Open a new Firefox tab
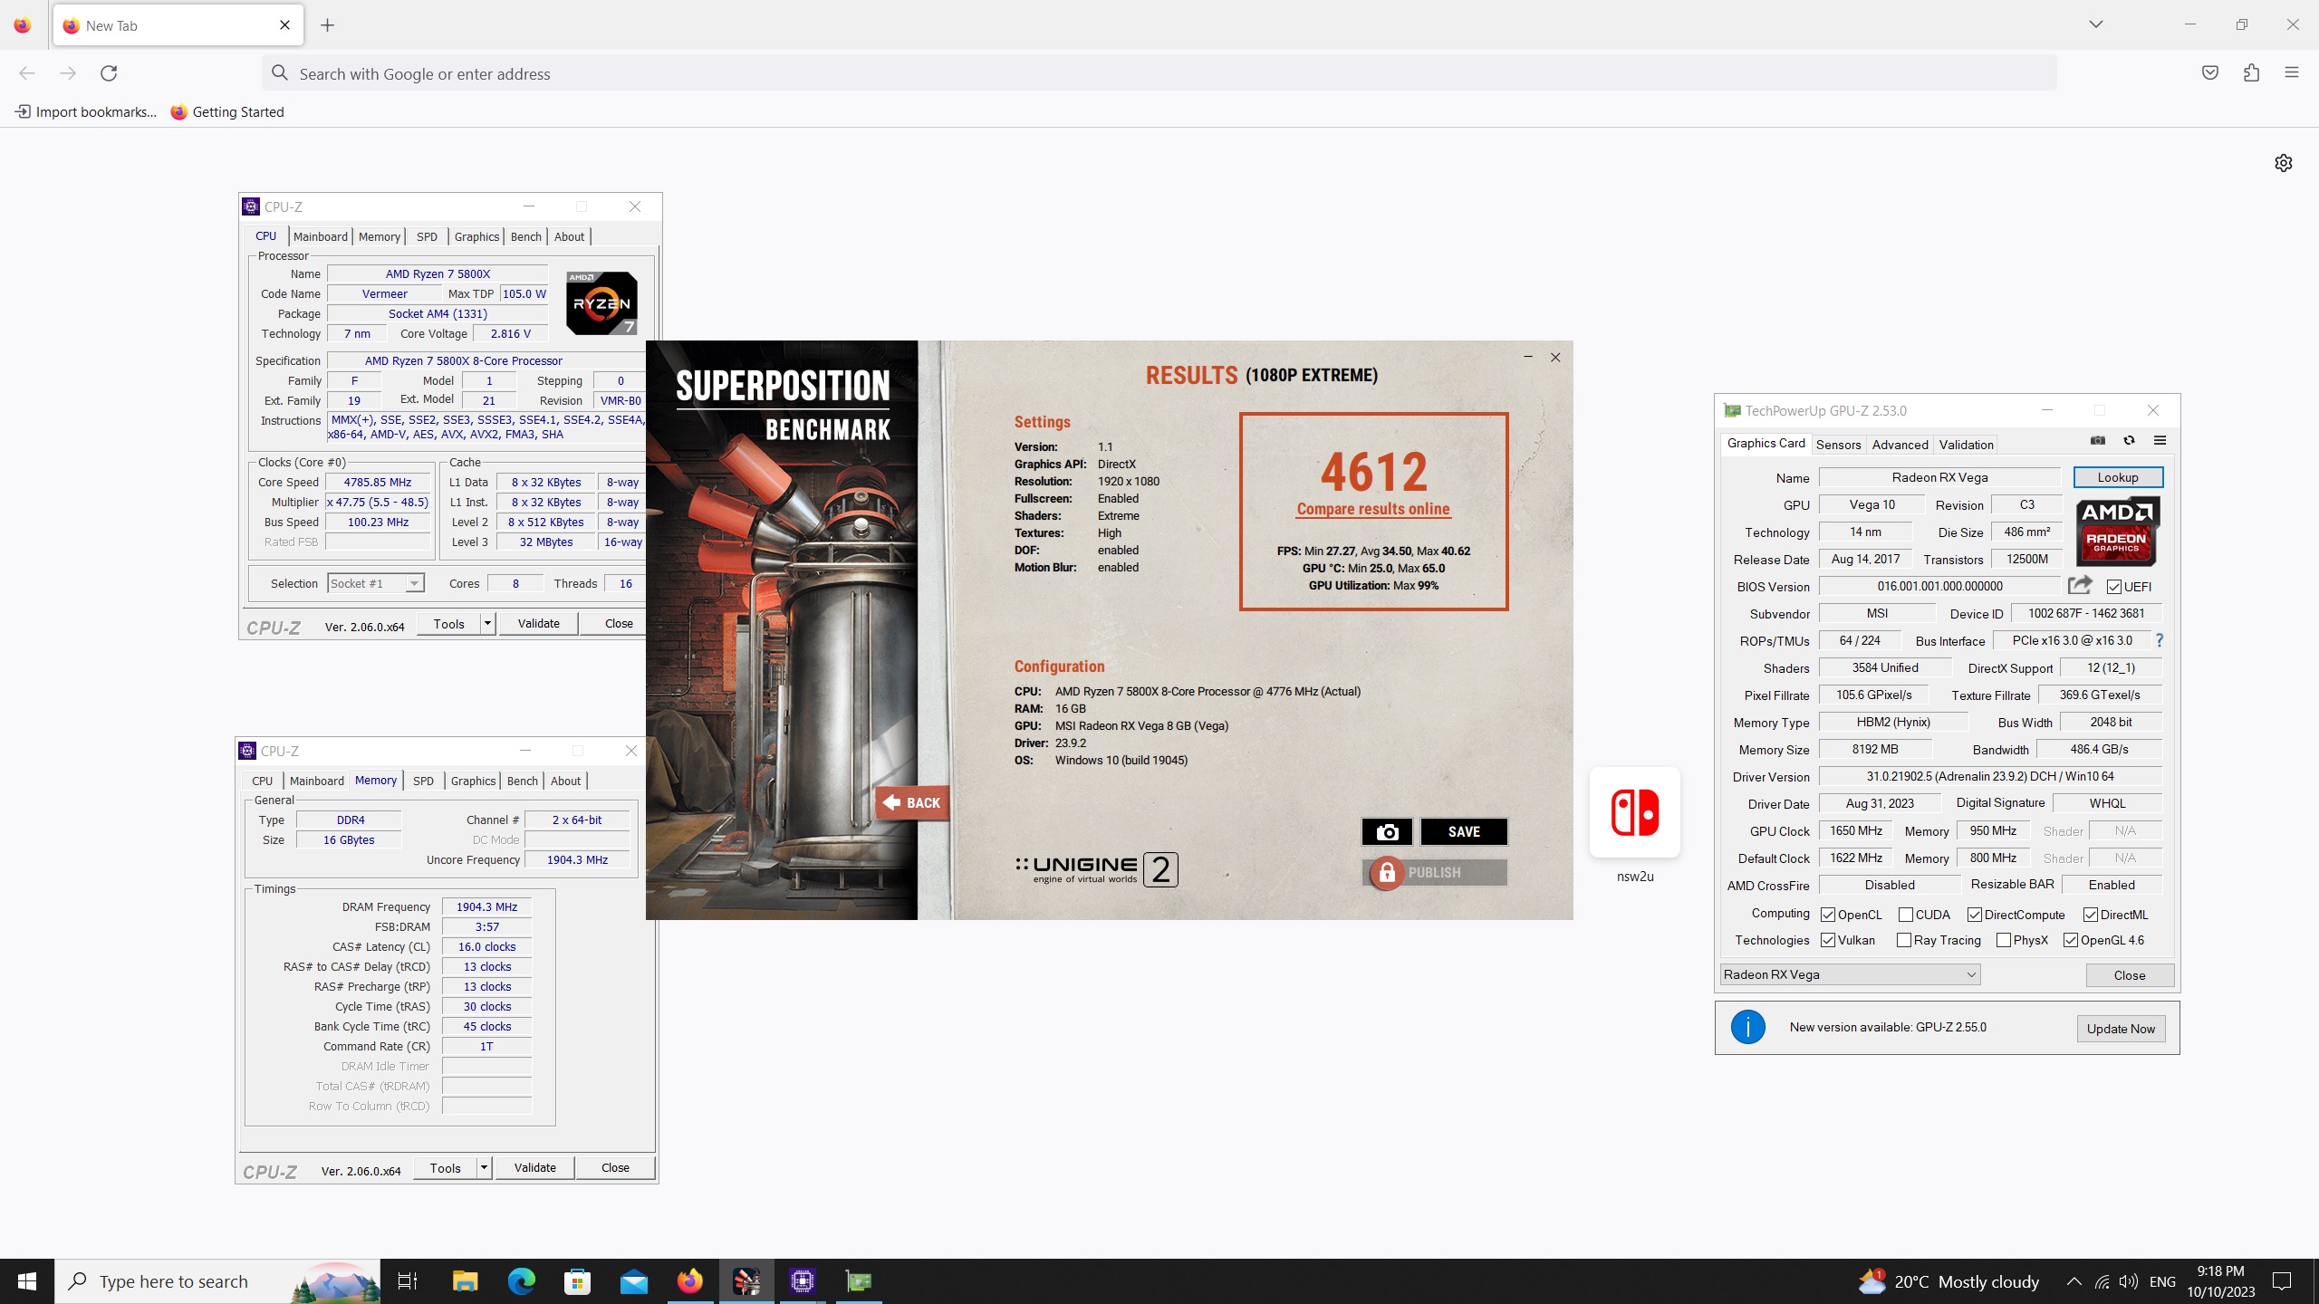Viewport: 2319px width, 1304px height. click(x=328, y=25)
